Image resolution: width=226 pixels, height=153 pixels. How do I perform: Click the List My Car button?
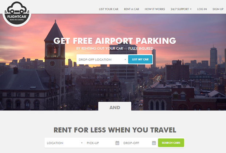[x=140, y=59]
